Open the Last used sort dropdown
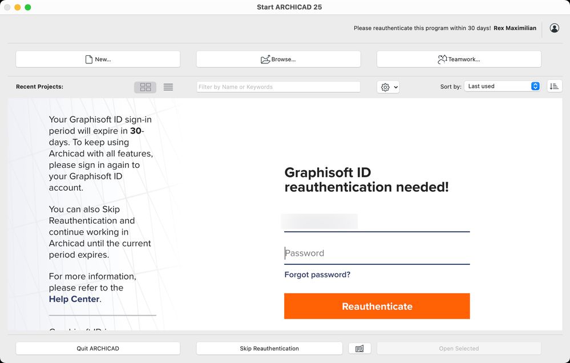Screen dimensions: 570x363 (499, 85)
